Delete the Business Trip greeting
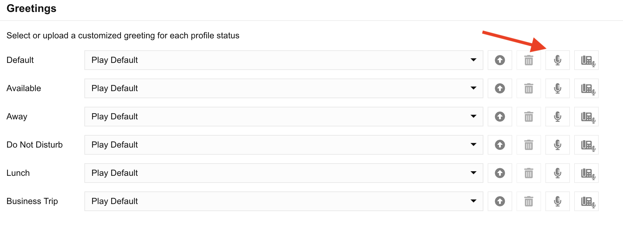Viewport: 623px width, 243px height. point(528,201)
